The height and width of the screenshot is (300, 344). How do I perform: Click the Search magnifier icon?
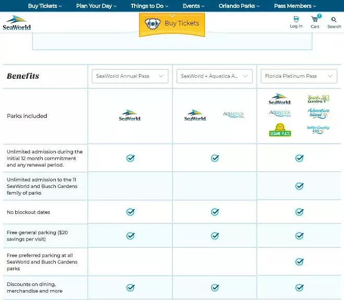click(x=334, y=19)
